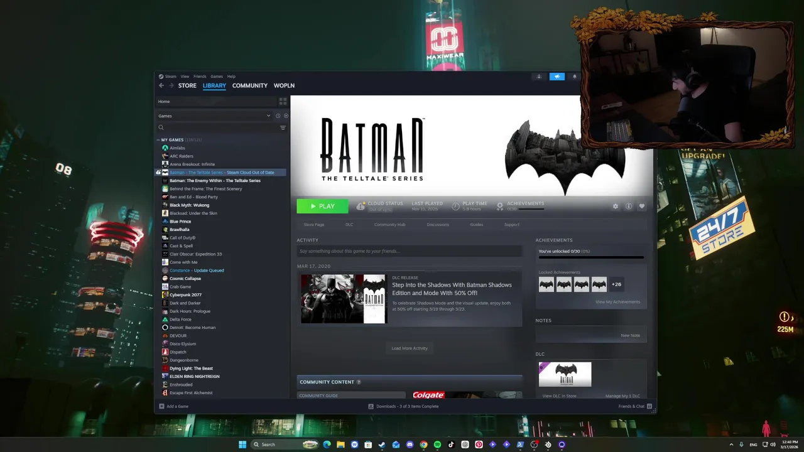The image size is (804, 452).
Task: Open game info icon next to gear
Action: point(628,206)
